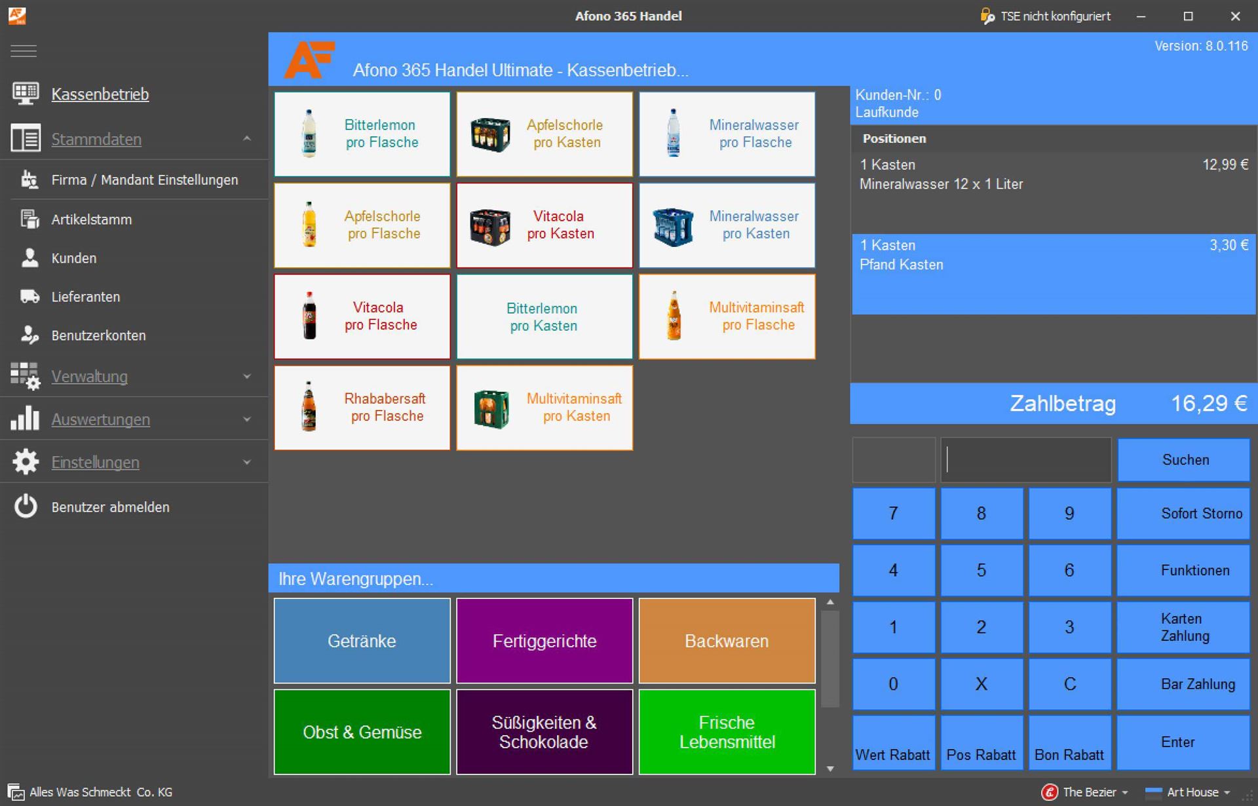Click the Sofort Storno button
Image resolution: width=1258 pixels, height=806 pixels.
click(x=1183, y=513)
